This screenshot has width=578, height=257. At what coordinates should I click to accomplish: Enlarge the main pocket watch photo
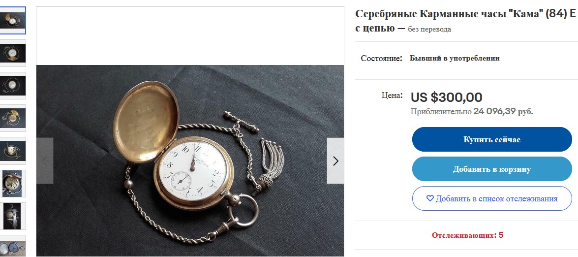[190, 161]
